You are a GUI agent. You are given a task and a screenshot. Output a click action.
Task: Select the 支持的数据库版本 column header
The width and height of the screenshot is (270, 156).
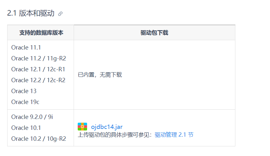[x=41, y=33]
